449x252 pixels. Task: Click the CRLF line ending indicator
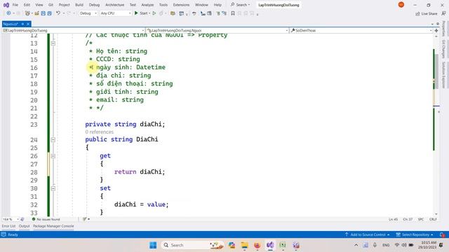(433, 219)
